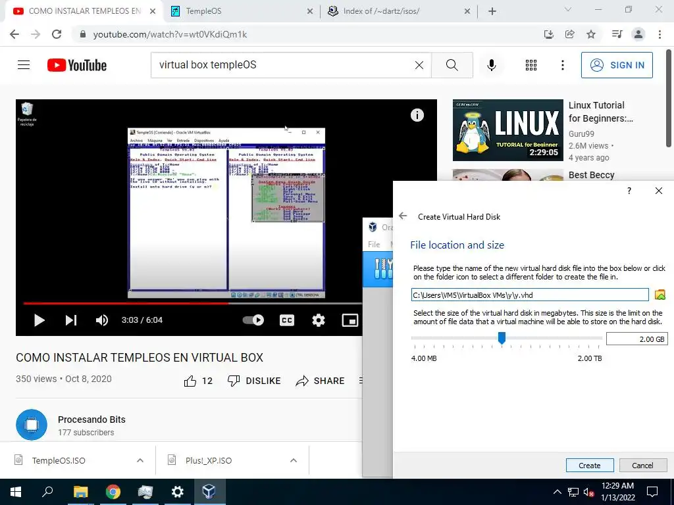
Task: Click the 2.00 GB size field
Action: tap(636, 339)
